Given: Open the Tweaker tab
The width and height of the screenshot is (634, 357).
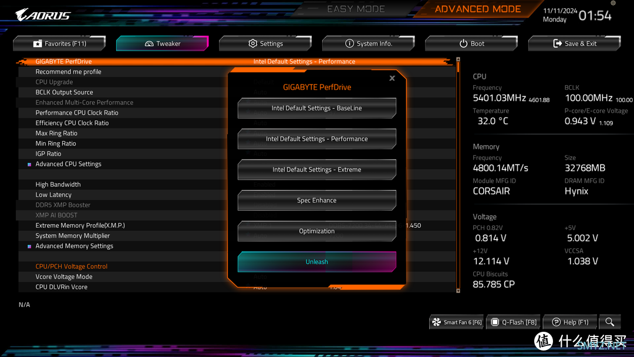Looking at the screenshot, I should click(163, 43).
